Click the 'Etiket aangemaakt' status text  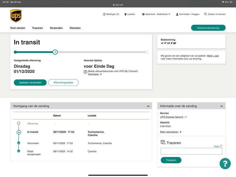click(x=34, y=153)
